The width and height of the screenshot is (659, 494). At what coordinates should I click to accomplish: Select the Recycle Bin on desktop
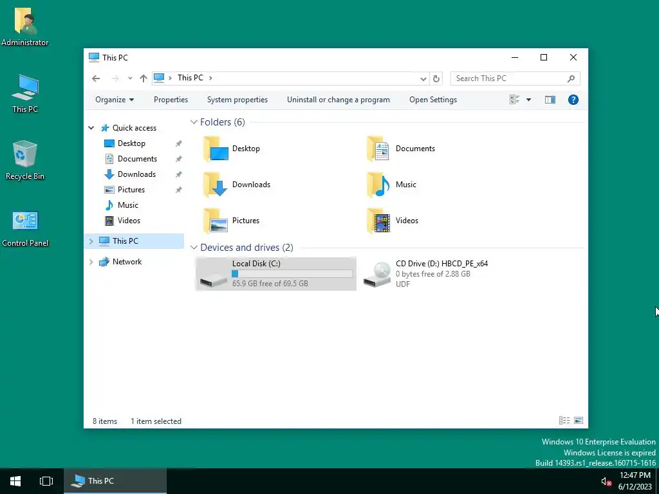pyautogui.click(x=25, y=160)
